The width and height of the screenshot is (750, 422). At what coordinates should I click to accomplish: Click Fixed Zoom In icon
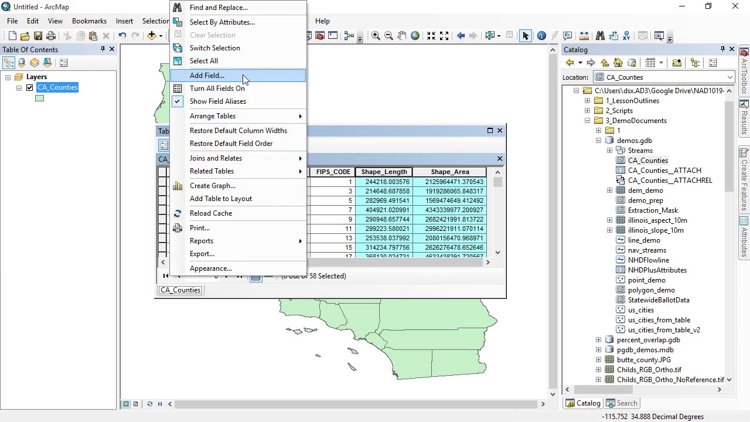pos(431,36)
